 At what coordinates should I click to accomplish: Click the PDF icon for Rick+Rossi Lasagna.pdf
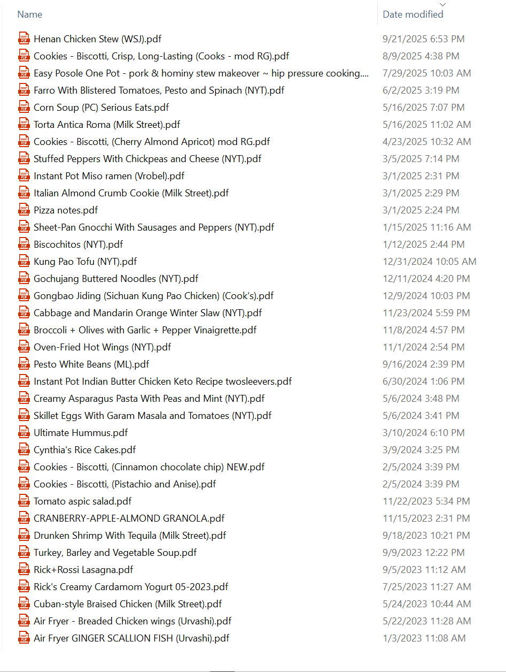click(x=24, y=569)
